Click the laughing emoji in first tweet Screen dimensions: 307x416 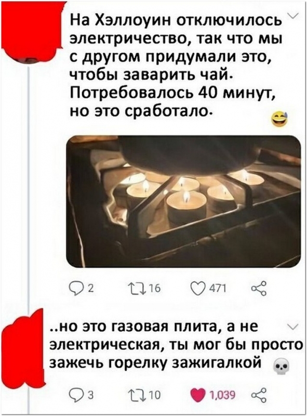pyautogui.click(x=280, y=120)
